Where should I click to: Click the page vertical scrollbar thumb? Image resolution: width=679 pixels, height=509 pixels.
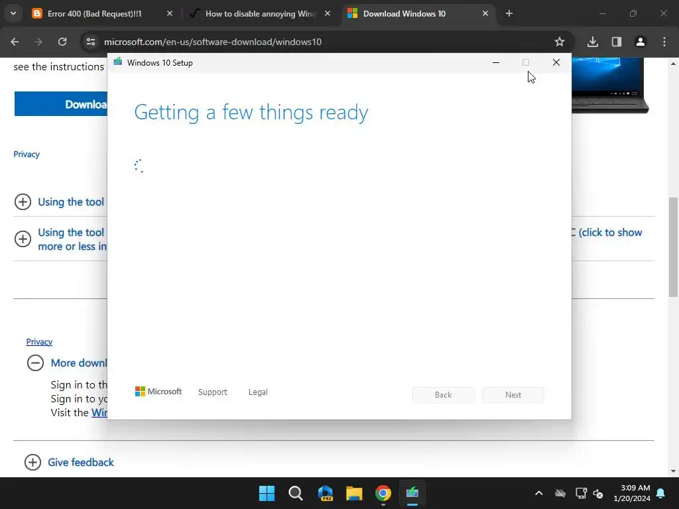pyautogui.click(x=673, y=247)
